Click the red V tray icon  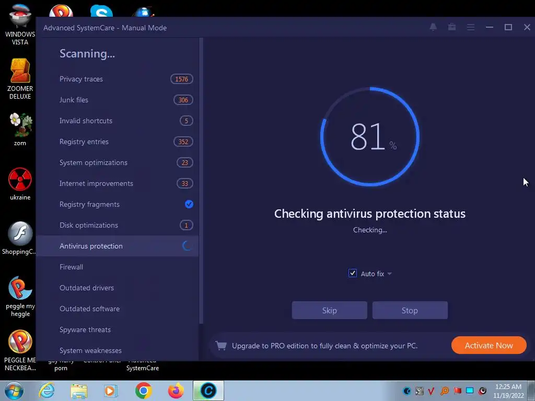[431, 391]
